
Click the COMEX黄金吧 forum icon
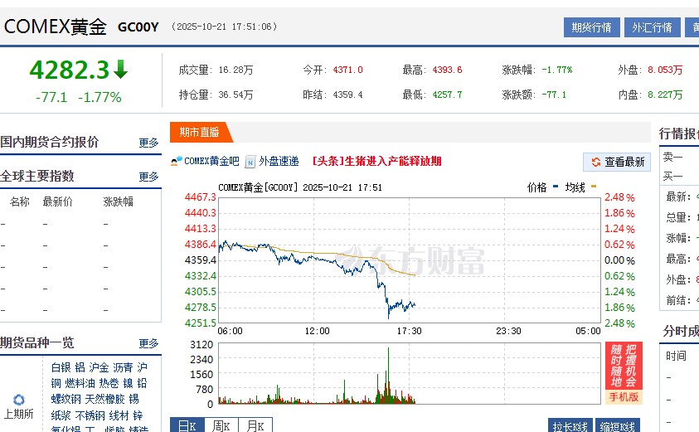(x=176, y=161)
